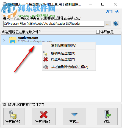This screenshot has height=128, width=122.
Task: Click the door icon on 退出 button
Action: point(107,115)
